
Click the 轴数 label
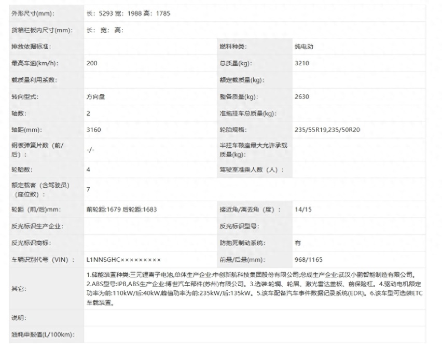pyautogui.click(x=19, y=113)
